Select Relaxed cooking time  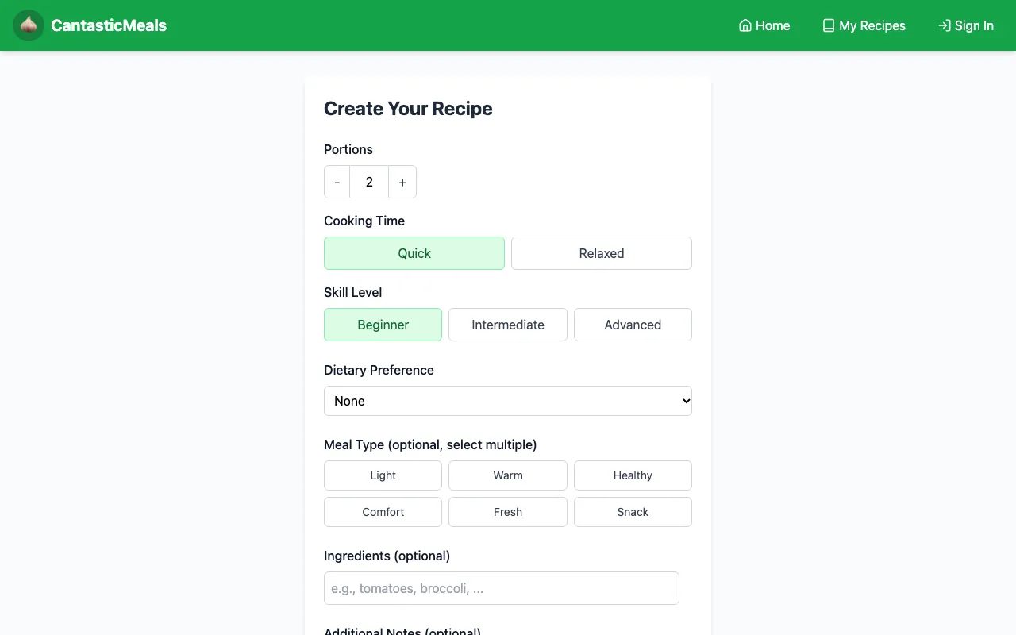pyautogui.click(x=602, y=253)
